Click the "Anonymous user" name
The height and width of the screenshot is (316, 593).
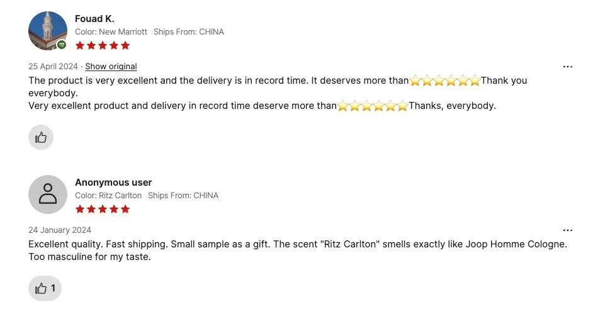point(113,183)
